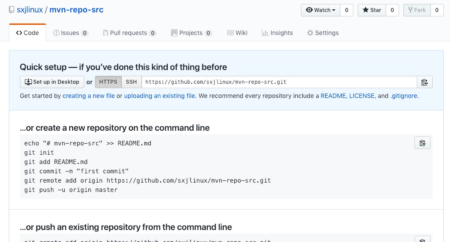Click the Issues counter badge

coord(85,33)
